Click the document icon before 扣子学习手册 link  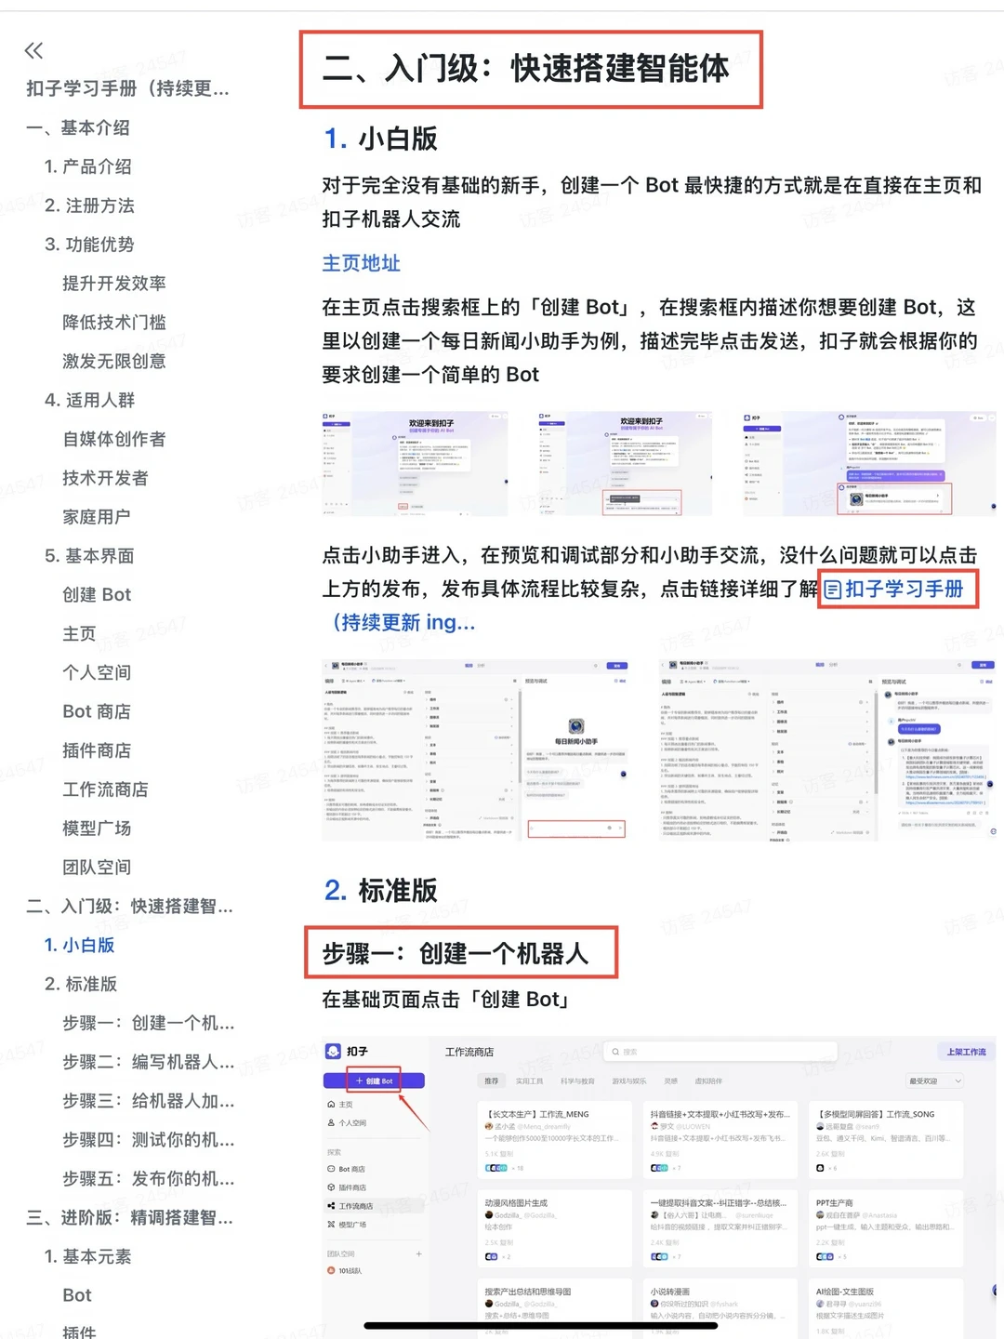(833, 590)
